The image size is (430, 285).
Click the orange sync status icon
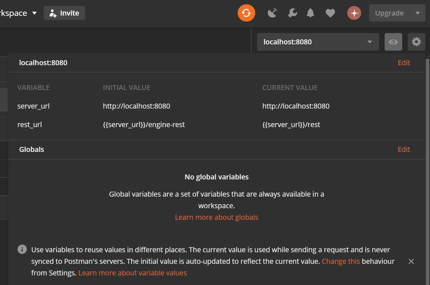(x=246, y=13)
